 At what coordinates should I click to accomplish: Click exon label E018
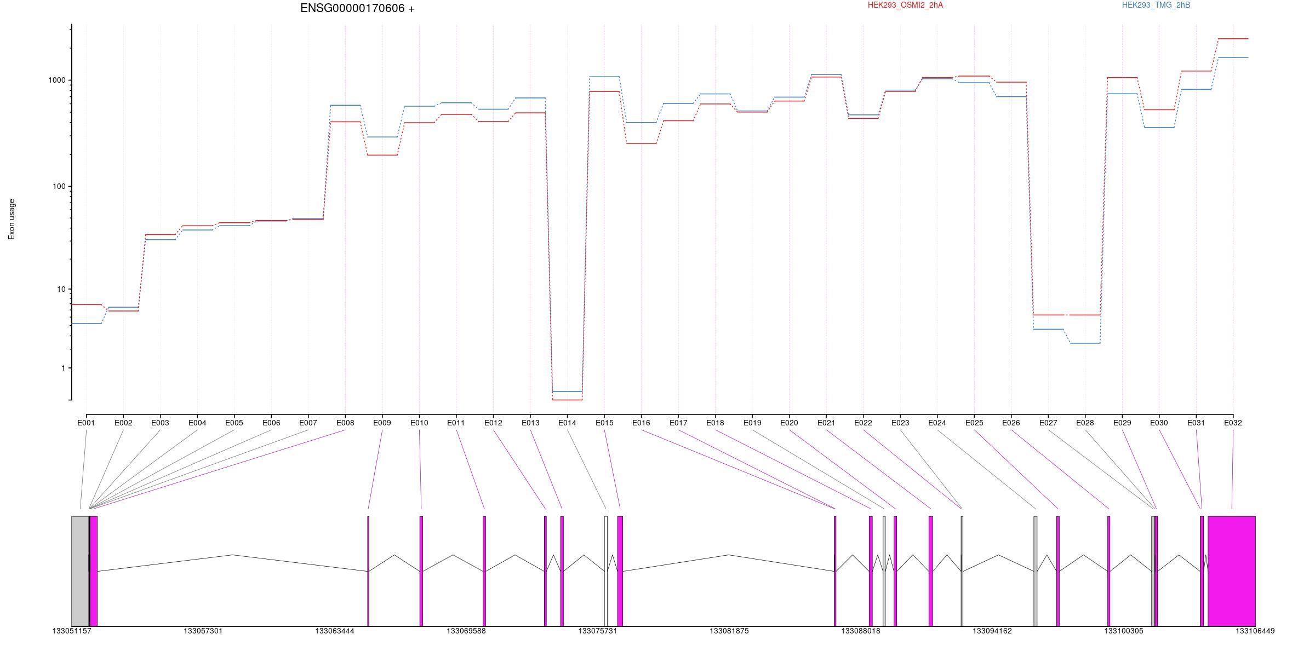715,423
